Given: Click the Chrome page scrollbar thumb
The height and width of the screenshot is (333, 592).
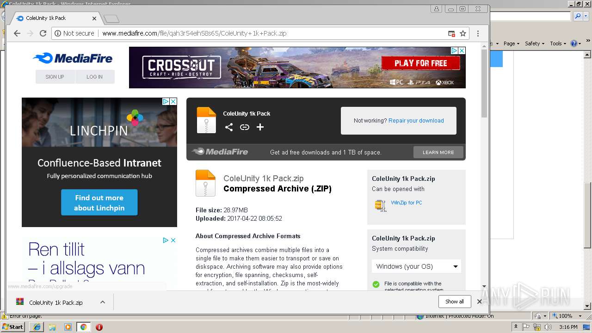Looking at the screenshot, I should click(484, 83).
